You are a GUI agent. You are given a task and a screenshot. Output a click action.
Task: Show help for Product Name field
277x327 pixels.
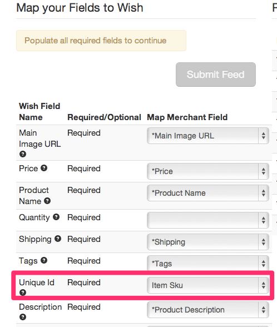[47, 201]
